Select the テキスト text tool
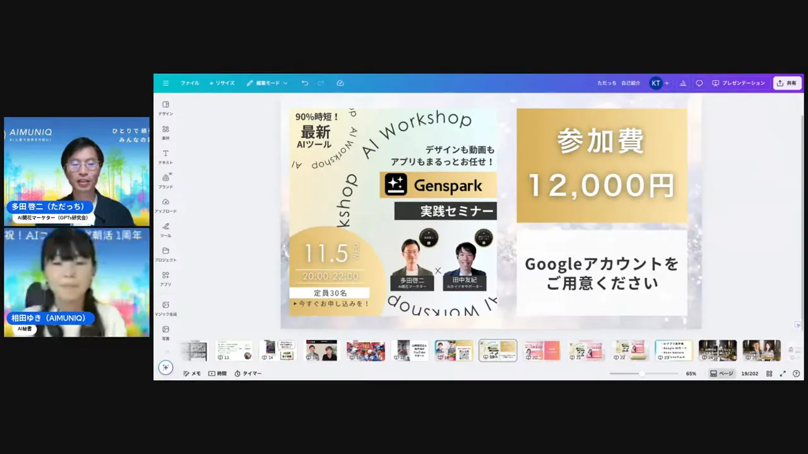The image size is (808, 454). pos(165,156)
